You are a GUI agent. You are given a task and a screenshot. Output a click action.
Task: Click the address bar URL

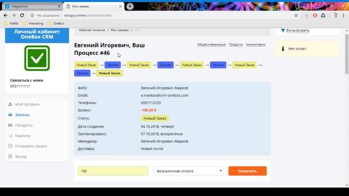coord(88,15)
